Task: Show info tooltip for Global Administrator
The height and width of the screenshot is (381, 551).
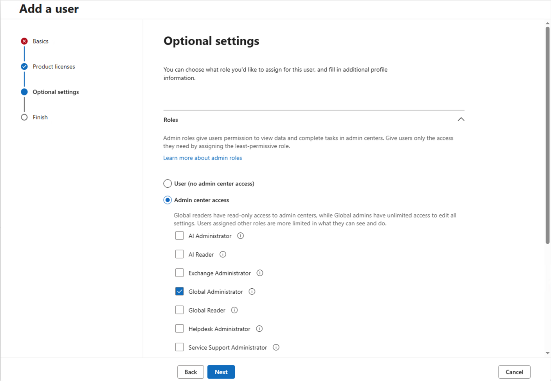Action: pos(252,291)
